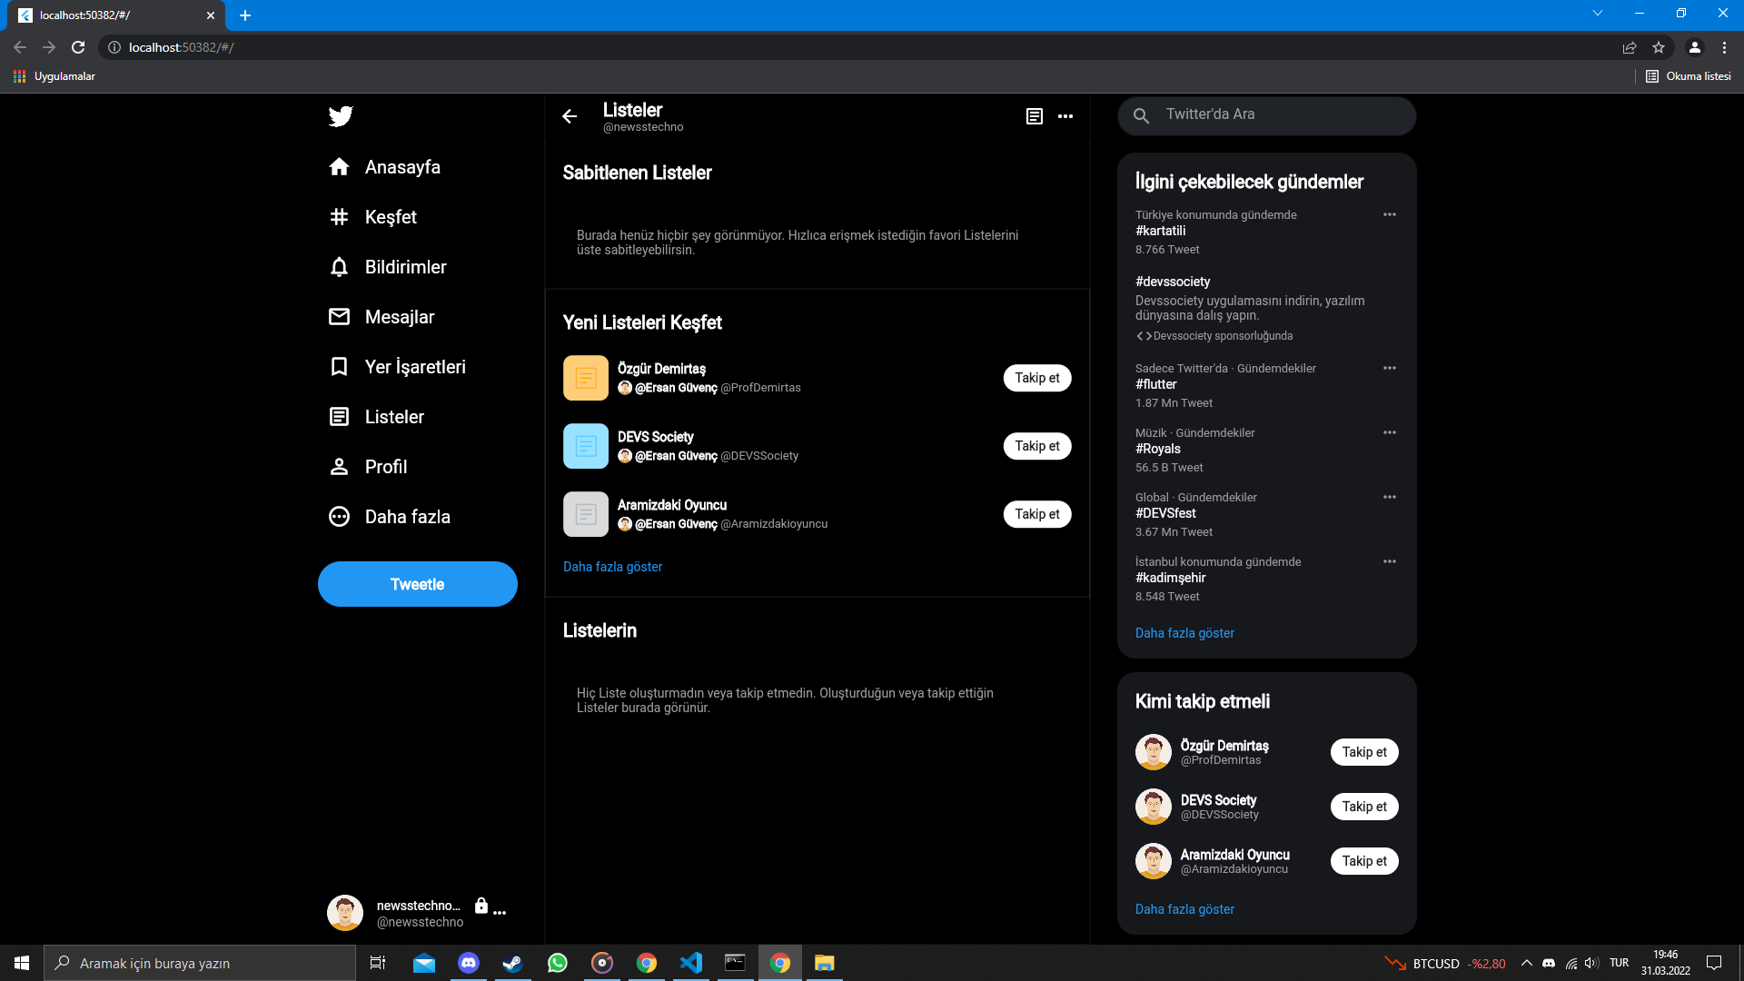Open Task View from the taskbar
Image resolution: width=1744 pixels, height=981 pixels.
tap(378, 963)
